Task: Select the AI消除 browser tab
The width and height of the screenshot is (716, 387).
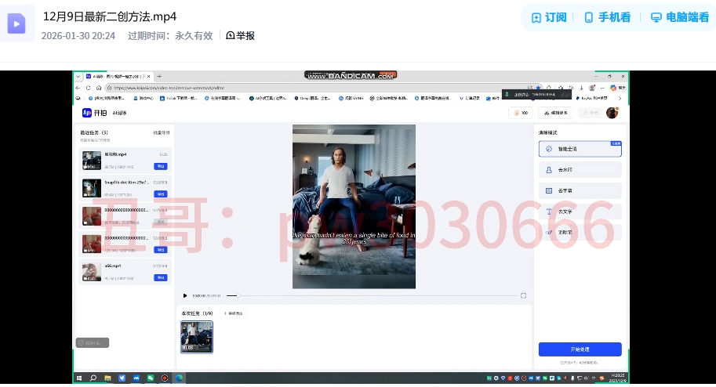Action: [118, 76]
